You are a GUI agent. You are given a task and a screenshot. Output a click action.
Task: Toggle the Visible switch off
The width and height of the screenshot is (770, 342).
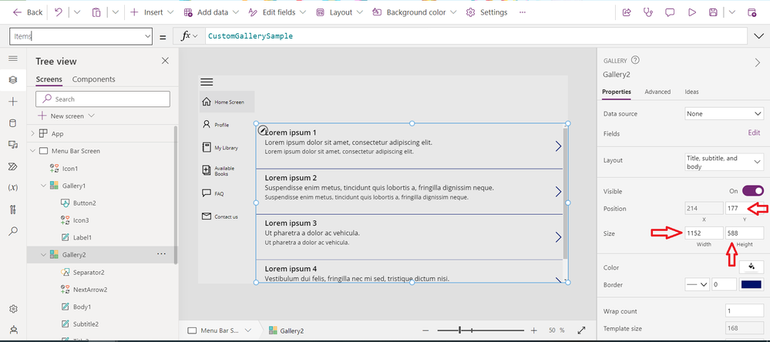[753, 191]
